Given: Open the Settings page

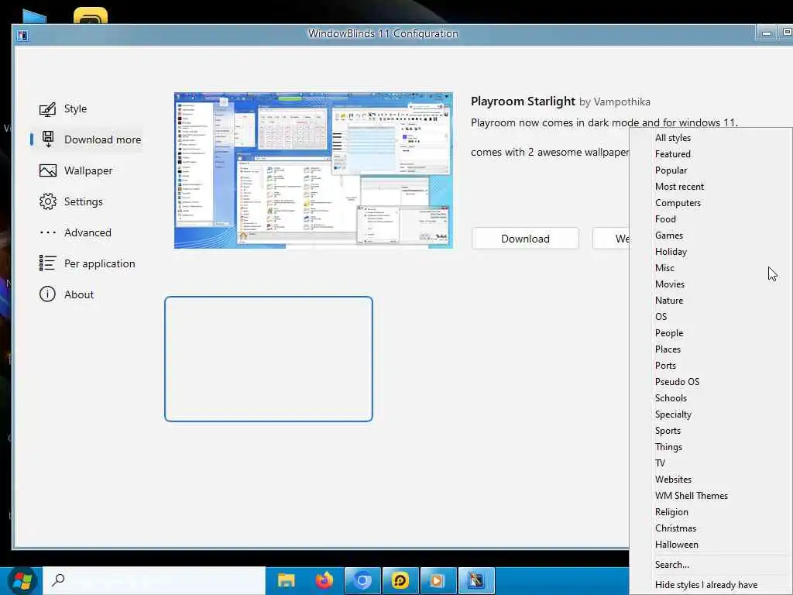Looking at the screenshot, I should [x=84, y=201].
